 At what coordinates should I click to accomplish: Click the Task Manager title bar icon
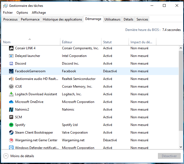[x=5, y=6]
